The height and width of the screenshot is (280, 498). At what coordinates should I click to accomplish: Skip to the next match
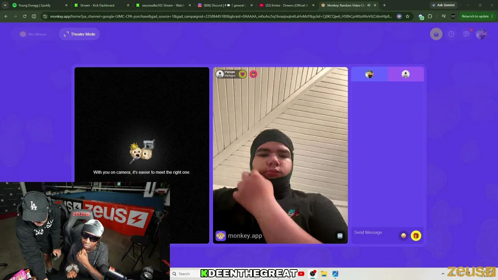pos(340,236)
